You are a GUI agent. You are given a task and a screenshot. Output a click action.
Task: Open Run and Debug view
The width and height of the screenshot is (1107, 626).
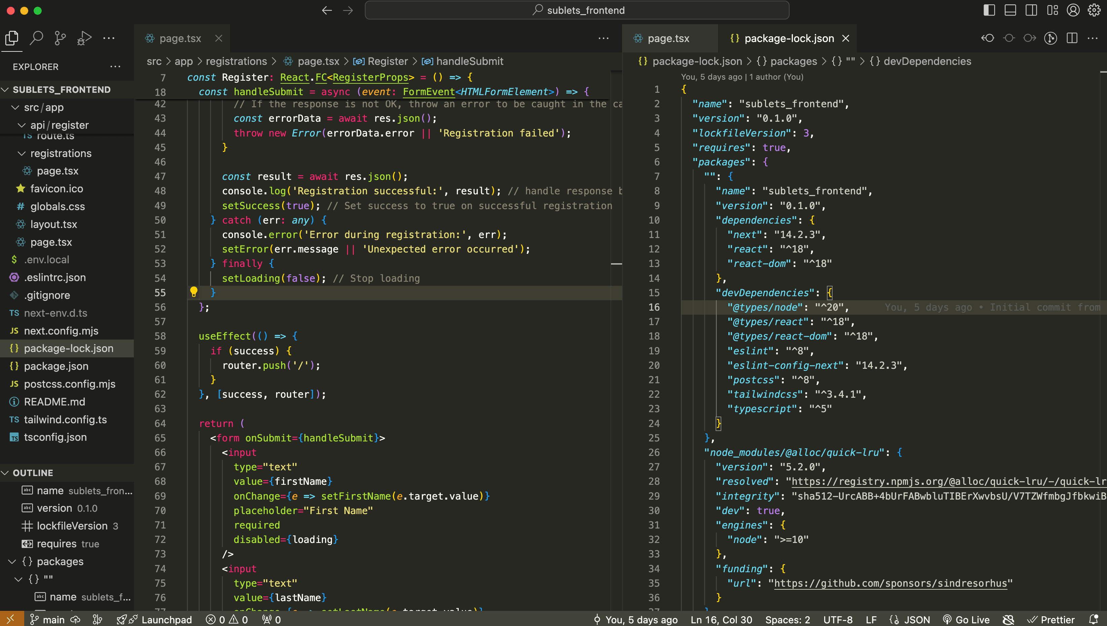[84, 38]
